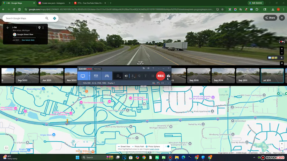This screenshot has height=161, width=287.
Task: Toggle Bandicam speaker sound recording icon
Action: point(126,76)
